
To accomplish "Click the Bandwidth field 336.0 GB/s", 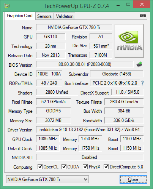I will tap(124, 120).
